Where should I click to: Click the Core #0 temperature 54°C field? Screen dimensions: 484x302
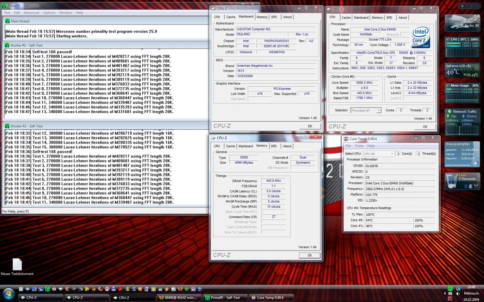point(389,220)
